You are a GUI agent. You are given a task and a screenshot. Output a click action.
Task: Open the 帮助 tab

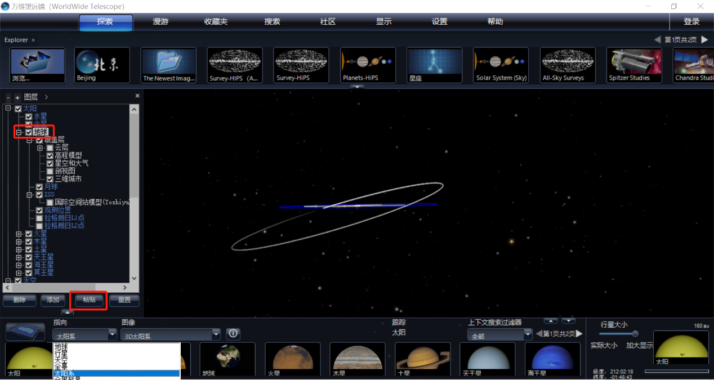[495, 22]
